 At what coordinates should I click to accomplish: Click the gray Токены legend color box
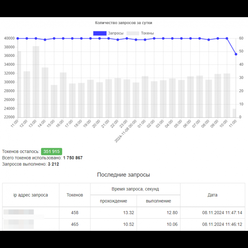(x=133, y=33)
